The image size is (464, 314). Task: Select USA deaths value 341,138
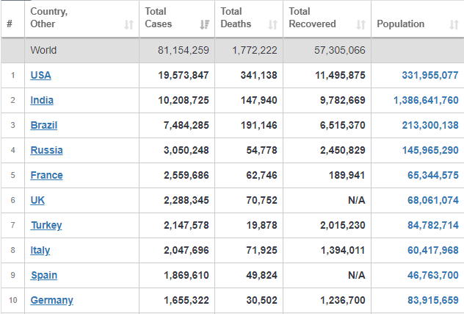coord(259,75)
